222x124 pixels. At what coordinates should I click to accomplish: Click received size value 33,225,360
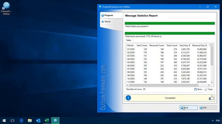tap(202, 62)
